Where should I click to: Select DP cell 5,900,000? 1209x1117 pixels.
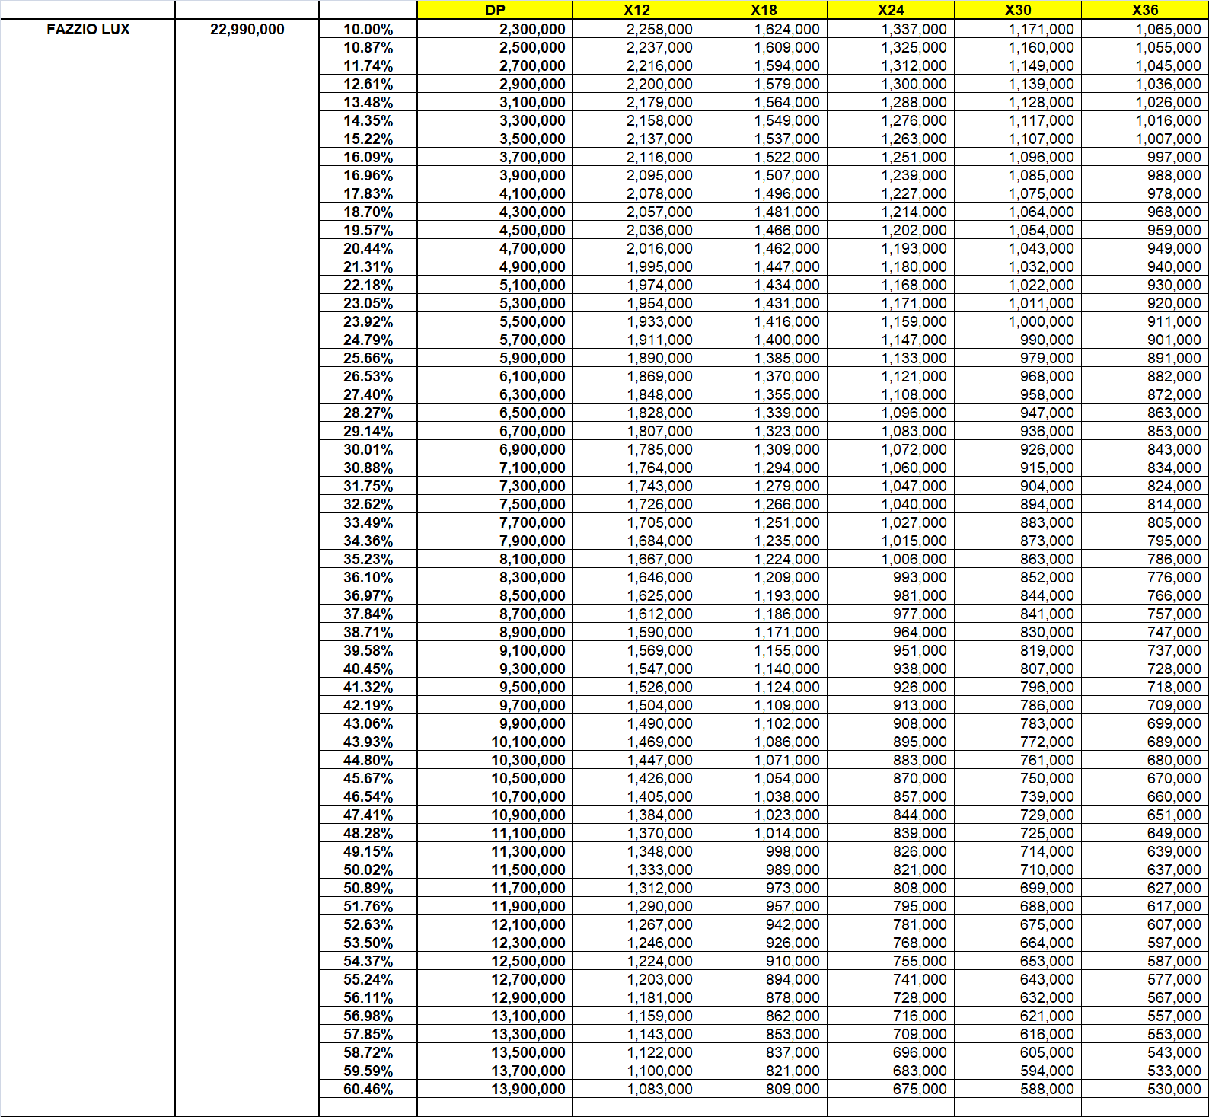(495, 358)
